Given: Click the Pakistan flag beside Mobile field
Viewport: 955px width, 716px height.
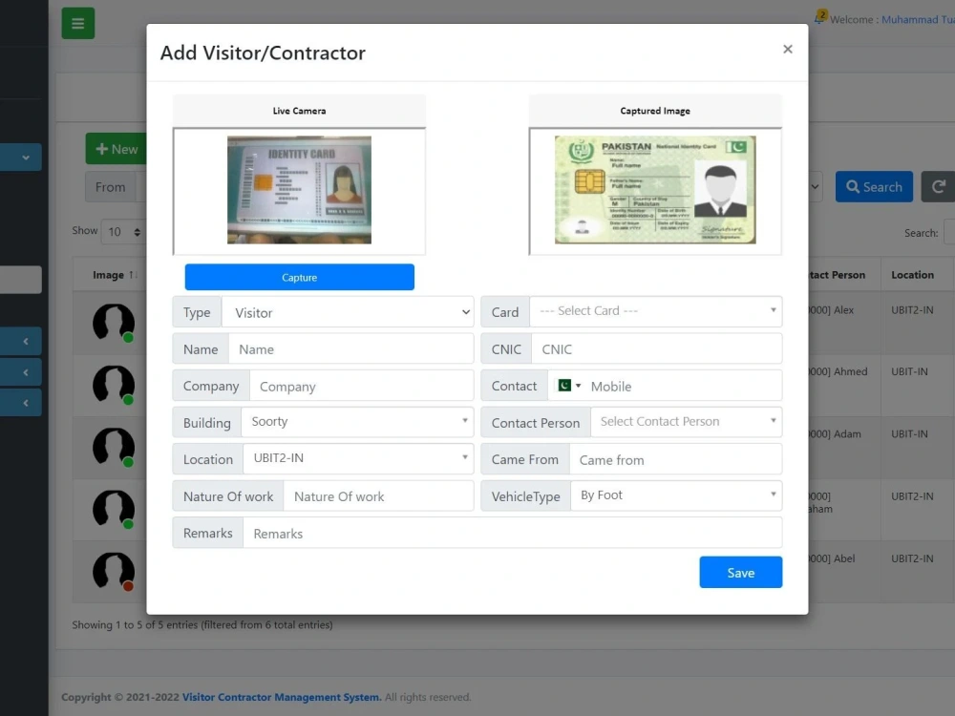Looking at the screenshot, I should click(x=564, y=386).
